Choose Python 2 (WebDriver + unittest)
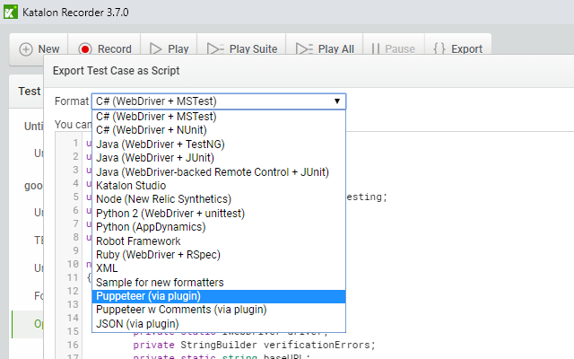The width and height of the screenshot is (574, 359). 219,214
